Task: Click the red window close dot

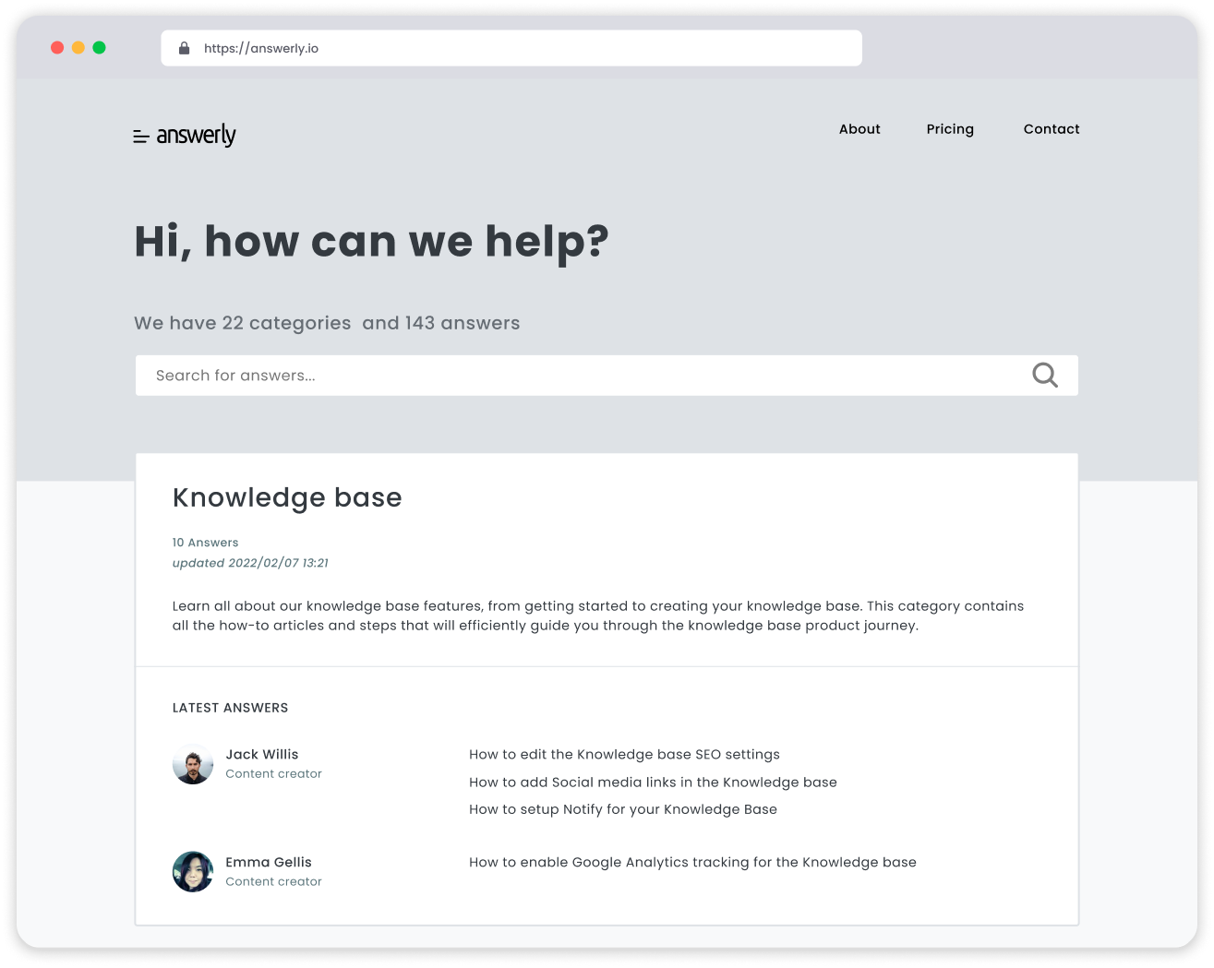Action: pos(57,48)
